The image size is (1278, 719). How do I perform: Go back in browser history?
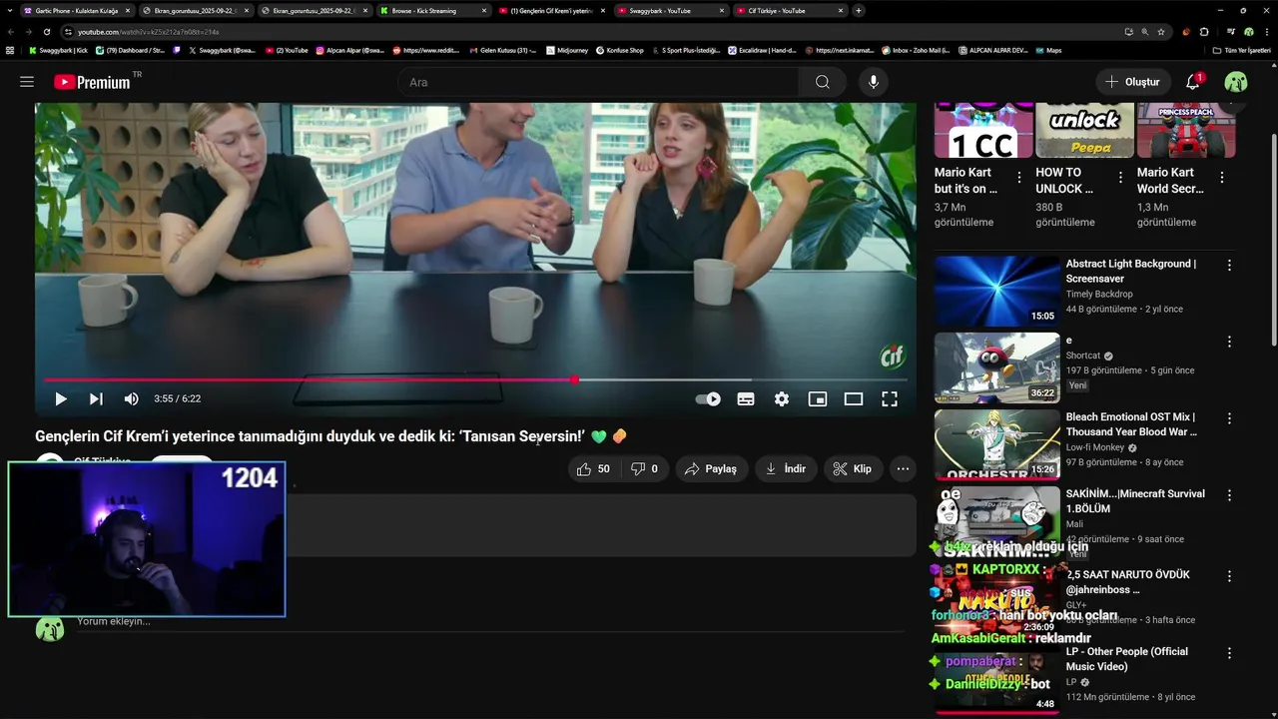point(11,32)
